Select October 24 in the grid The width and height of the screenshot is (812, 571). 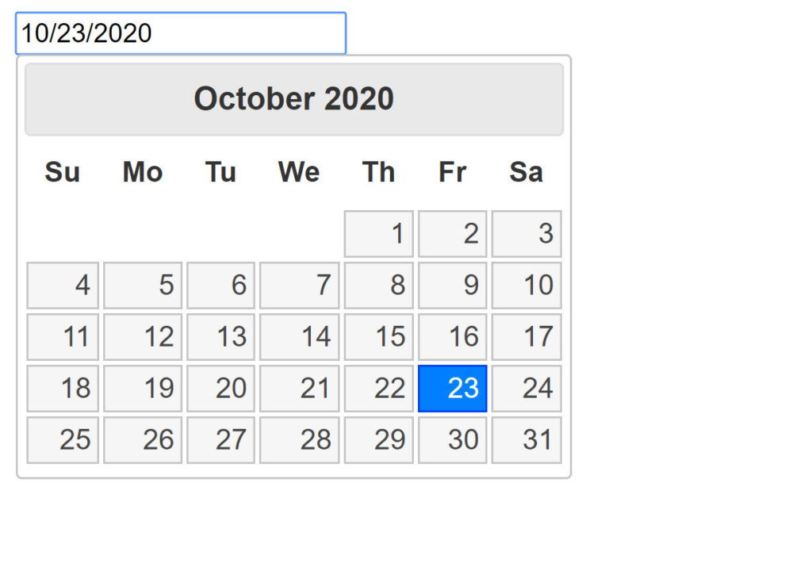click(x=526, y=388)
